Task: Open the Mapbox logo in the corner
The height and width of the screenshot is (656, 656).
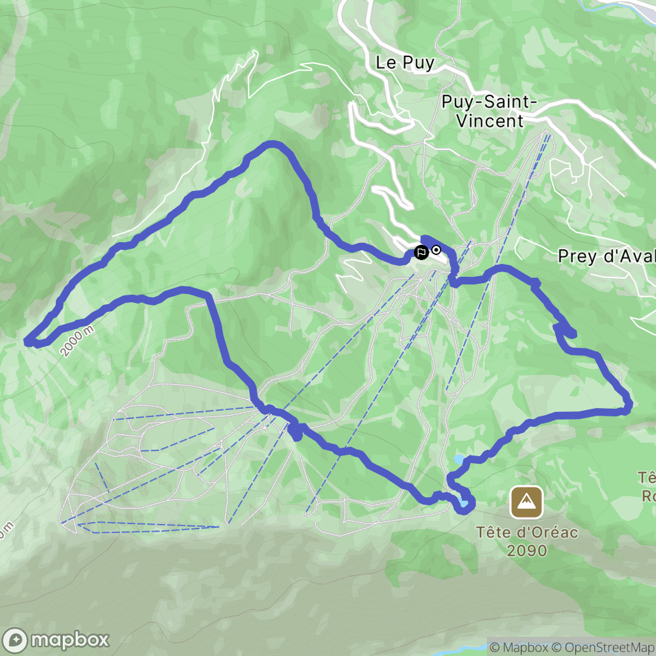Action: (x=55, y=640)
